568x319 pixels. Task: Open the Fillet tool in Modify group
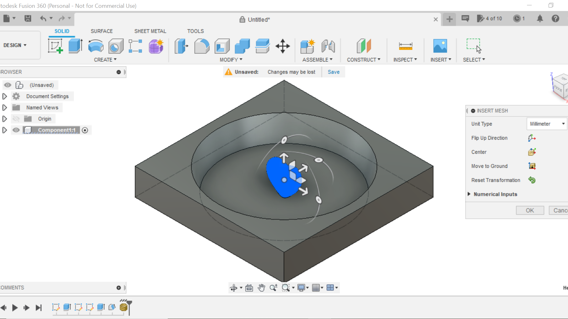(202, 46)
